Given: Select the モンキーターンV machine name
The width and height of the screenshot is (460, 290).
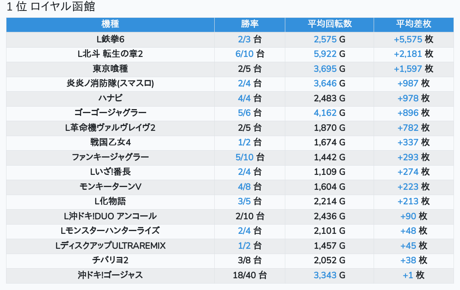Looking at the screenshot, I should coord(110,187).
